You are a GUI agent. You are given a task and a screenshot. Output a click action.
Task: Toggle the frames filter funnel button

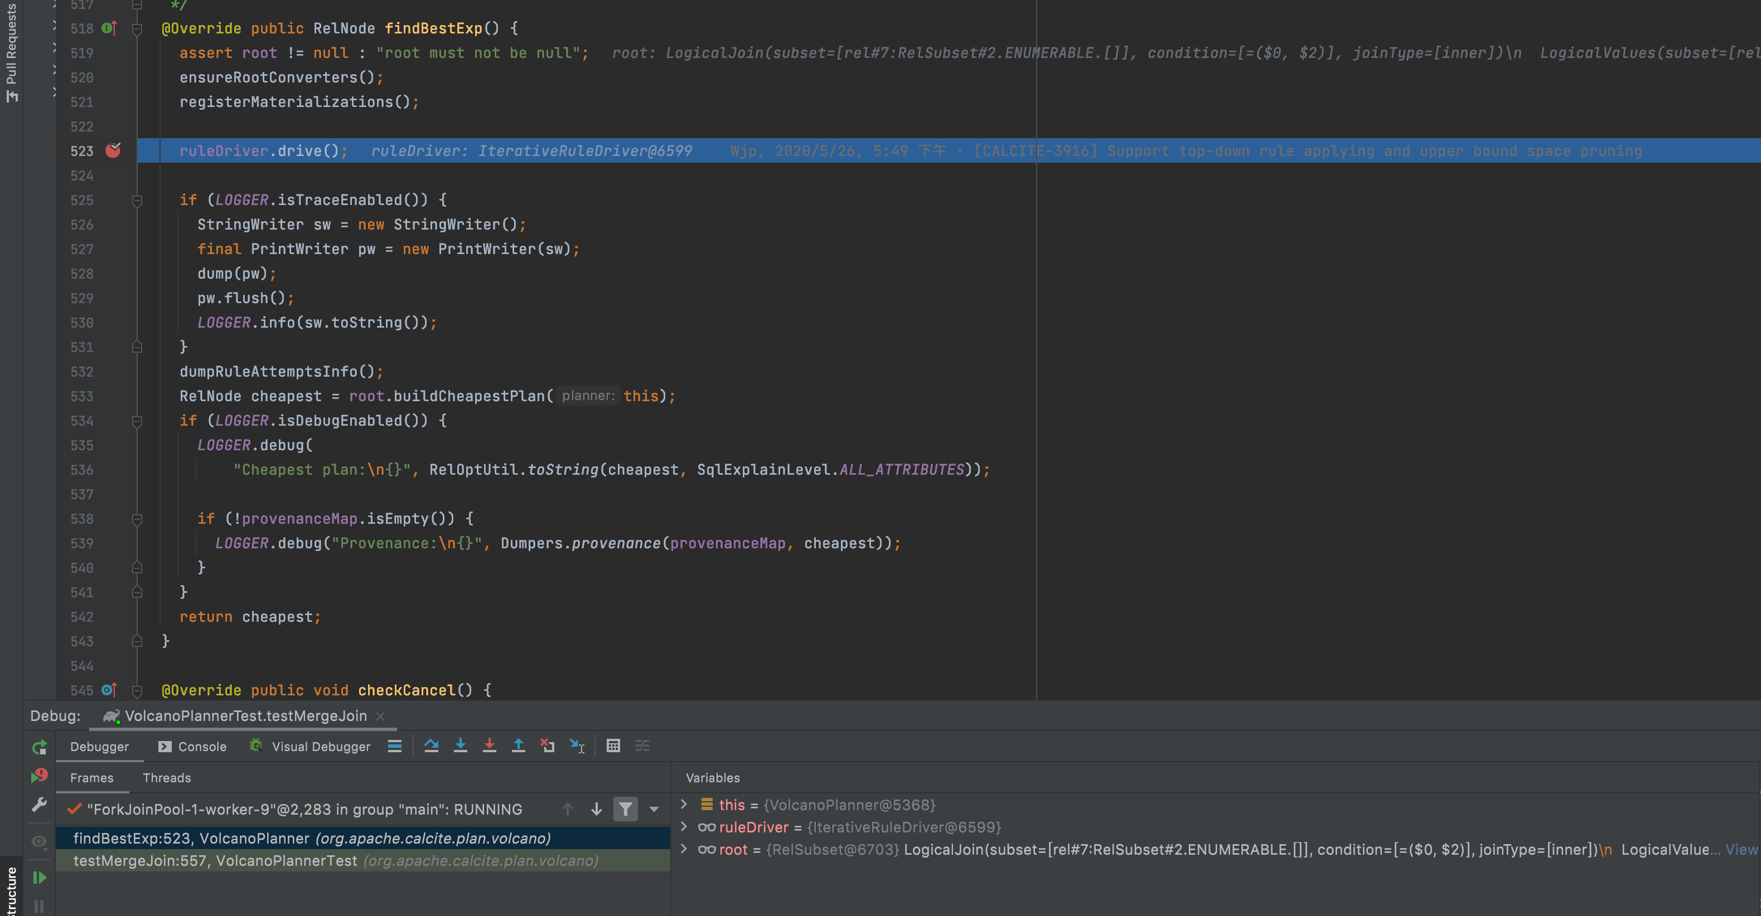tap(626, 810)
